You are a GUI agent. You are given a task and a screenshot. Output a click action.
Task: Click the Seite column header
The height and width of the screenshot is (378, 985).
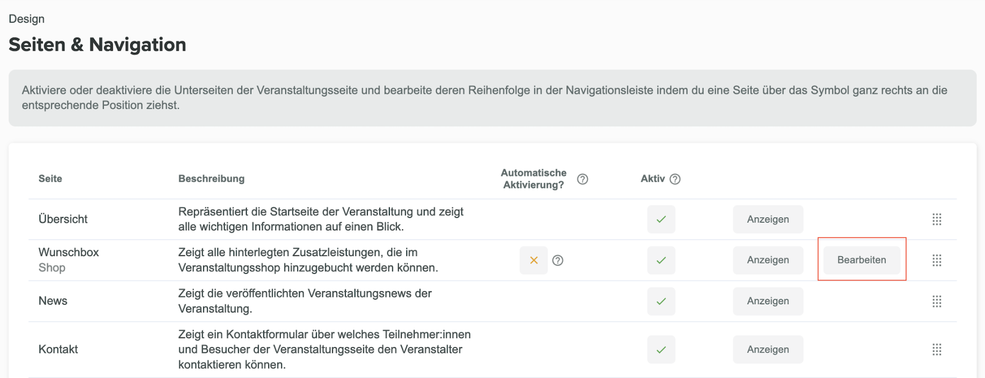click(50, 178)
